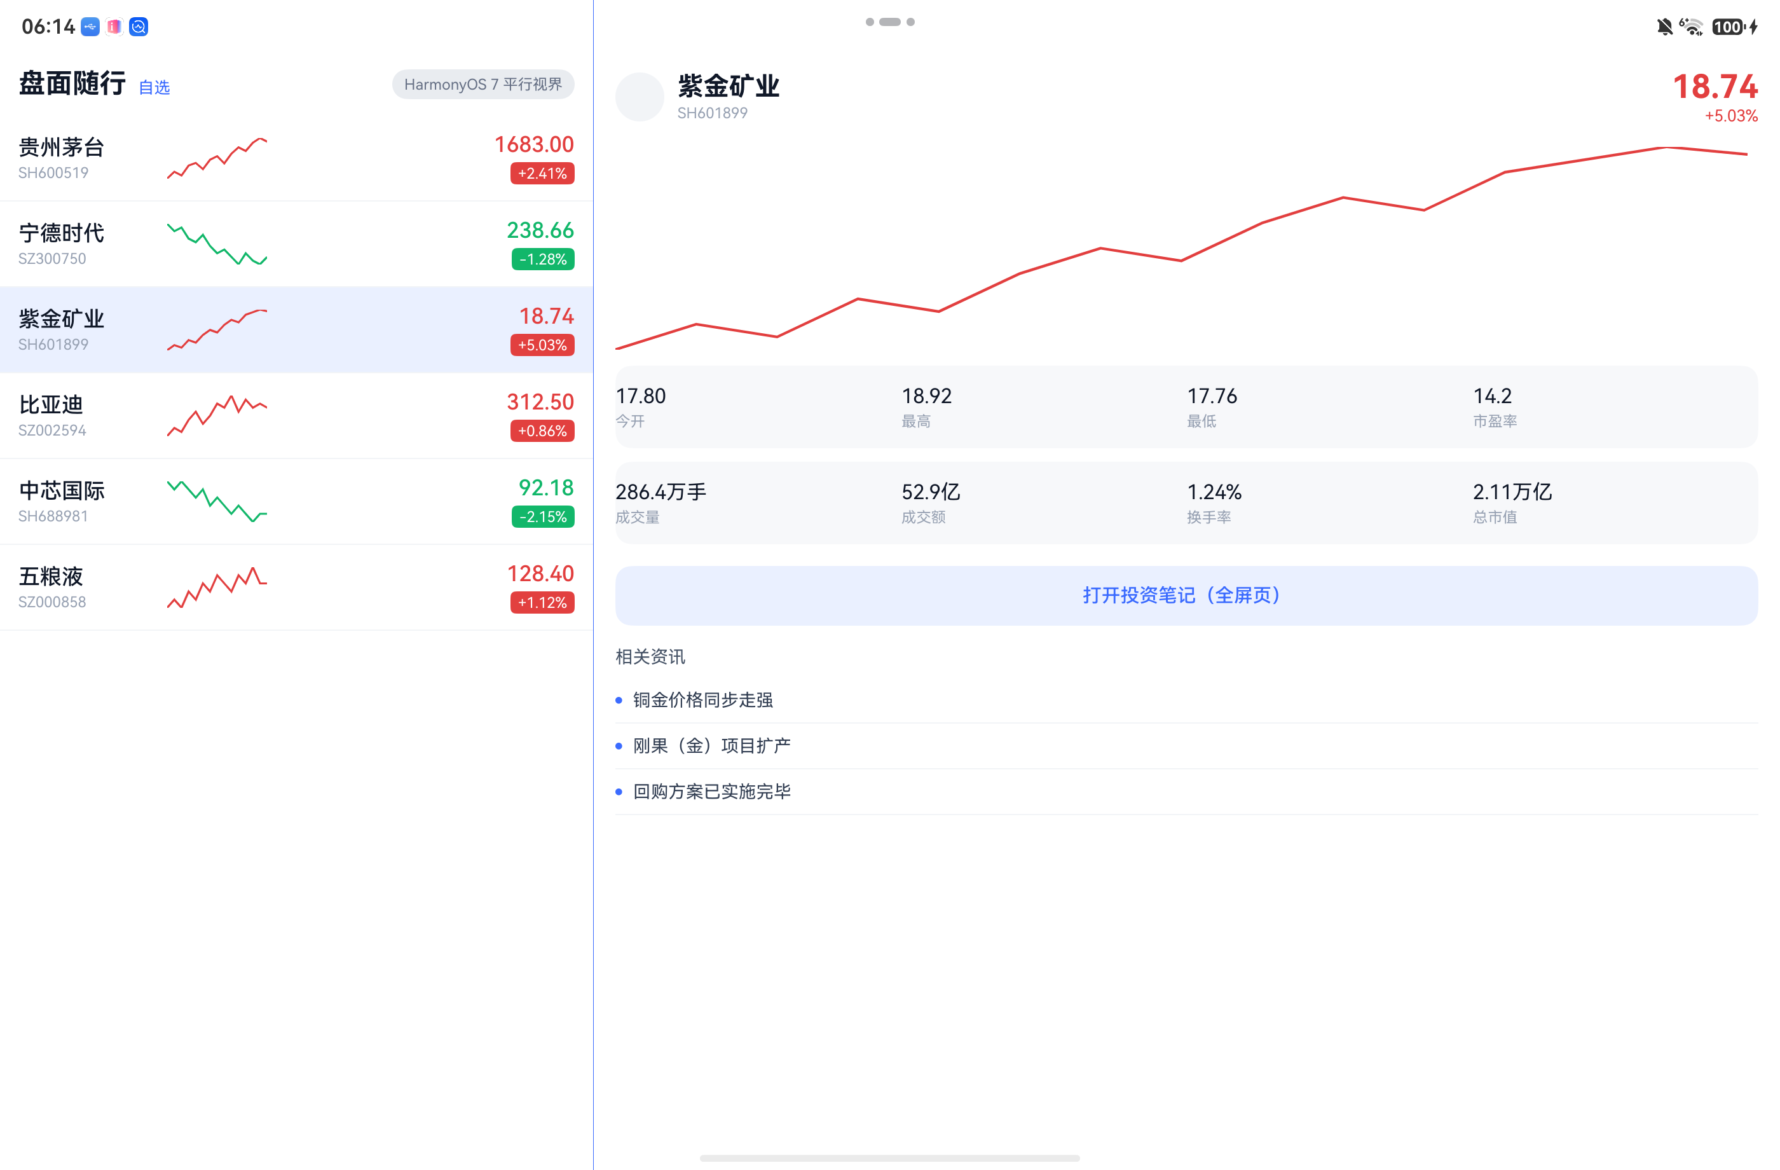Tap the 最低 17.76 value
This screenshot has width=1780, height=1170.
click(x=1212, y=396)
